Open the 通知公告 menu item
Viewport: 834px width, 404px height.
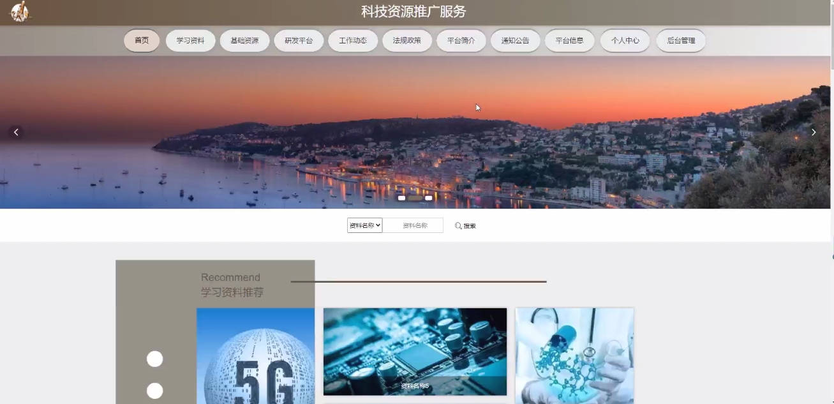(x=515, y=41)
